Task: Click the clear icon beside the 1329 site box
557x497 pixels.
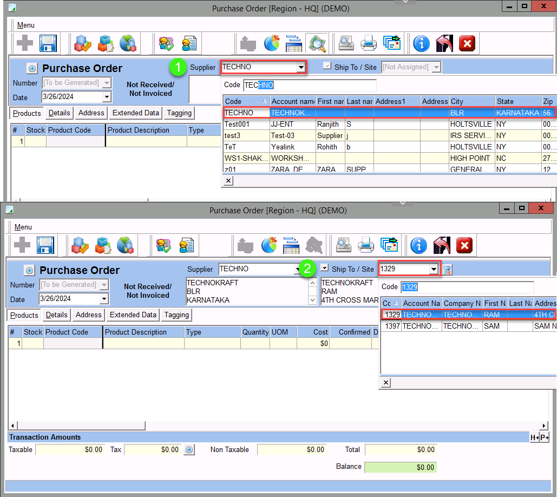Action: [x=448, y=269]
